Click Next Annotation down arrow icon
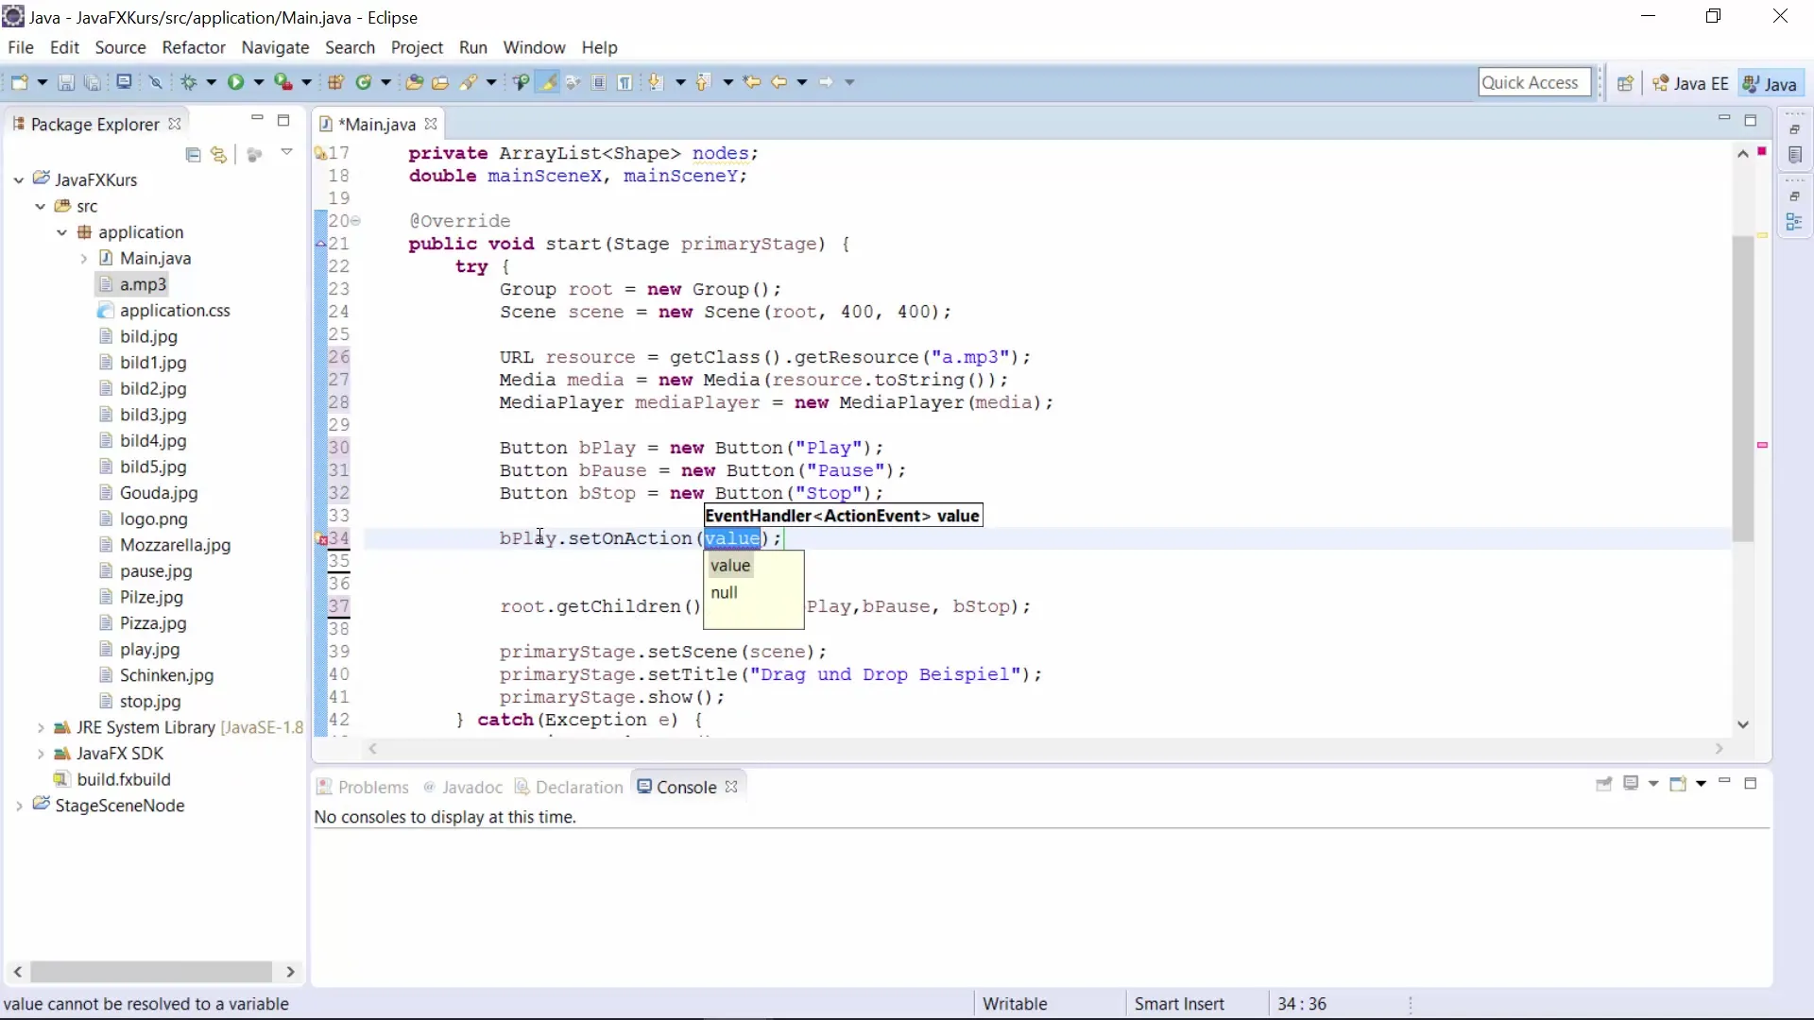Screen dimensions: 1814x1020 pyautogui.click(x=656, y=83)
